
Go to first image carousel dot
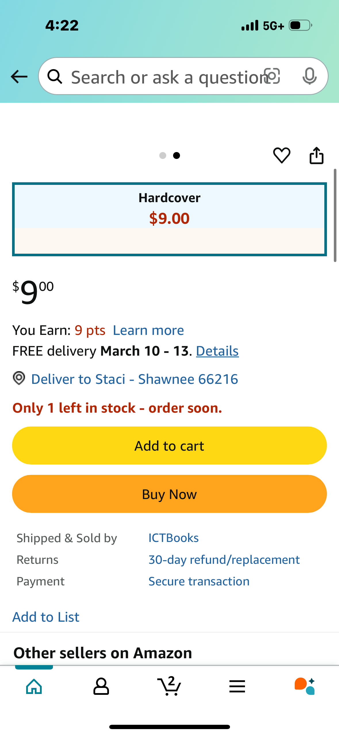tap(163, 155)
